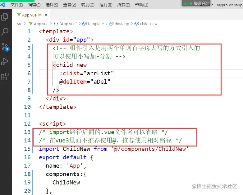Image resolution: width=243 pixels, height=195 pixels.
Task: Click the Vue icon on App.vue tab
Action: [19, 15]
